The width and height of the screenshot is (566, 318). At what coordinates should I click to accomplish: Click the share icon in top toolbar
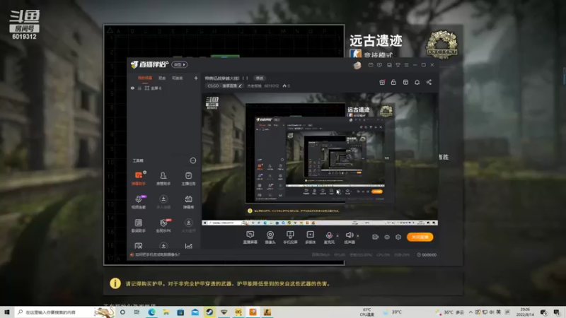click(429, 82)
